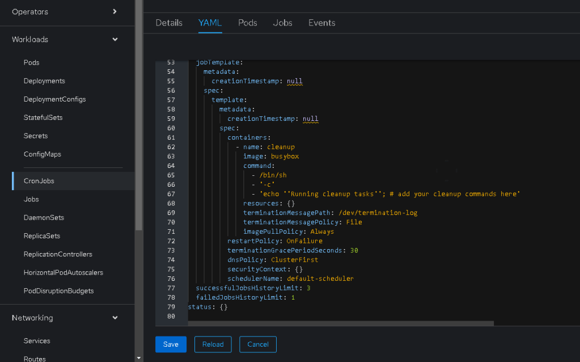Click the 'command:' line in editor
Image resolution: width=580 pixels, height=362 pixels.
tap(259, 166)
